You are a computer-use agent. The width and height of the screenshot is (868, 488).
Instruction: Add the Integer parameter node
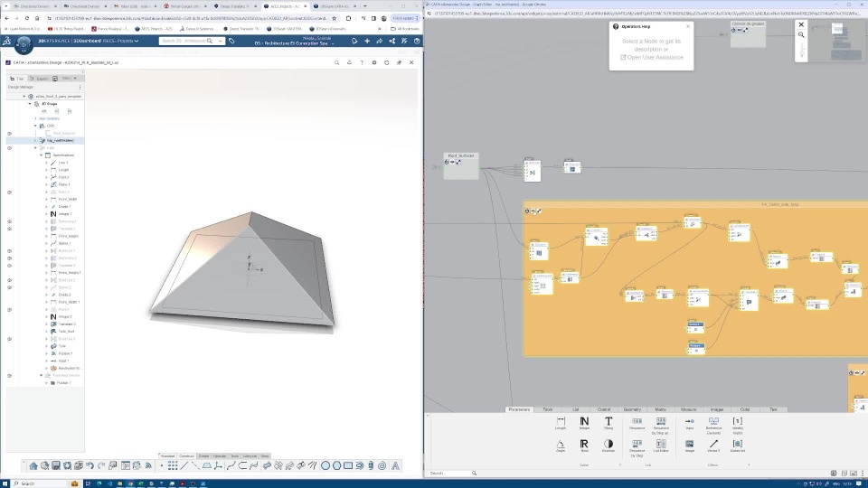[x=584, y=423]
